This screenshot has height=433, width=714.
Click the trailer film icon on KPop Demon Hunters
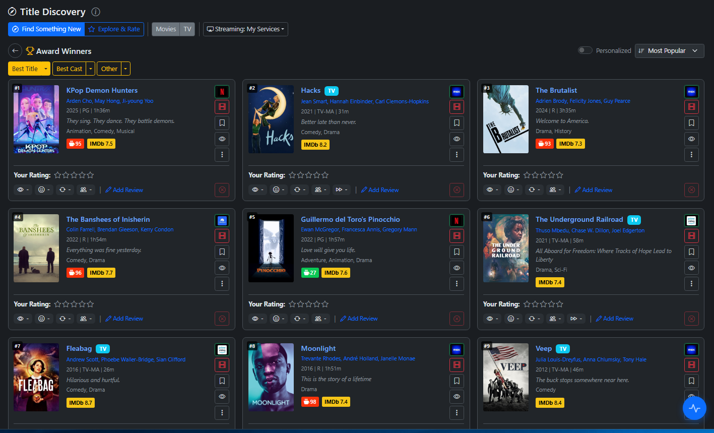pos(222,107)
